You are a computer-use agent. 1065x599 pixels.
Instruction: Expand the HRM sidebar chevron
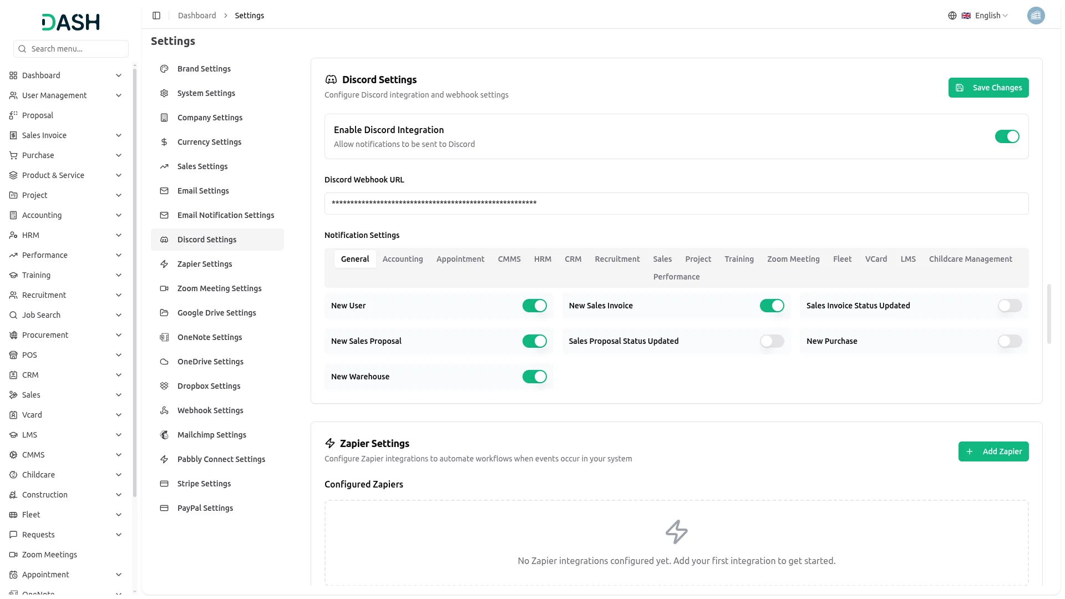(x=118, y=235)
